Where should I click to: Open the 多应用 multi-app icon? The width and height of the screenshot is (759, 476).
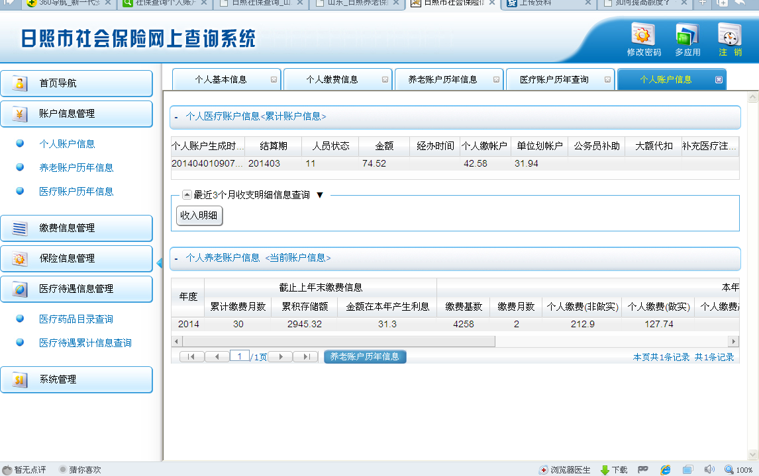[687, 35]
